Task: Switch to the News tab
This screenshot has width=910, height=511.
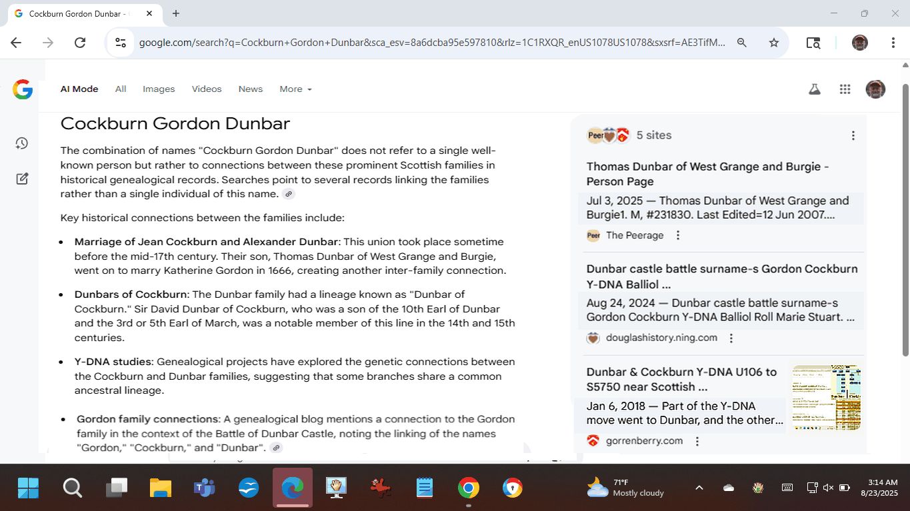Action: click(x=251, y=89)
